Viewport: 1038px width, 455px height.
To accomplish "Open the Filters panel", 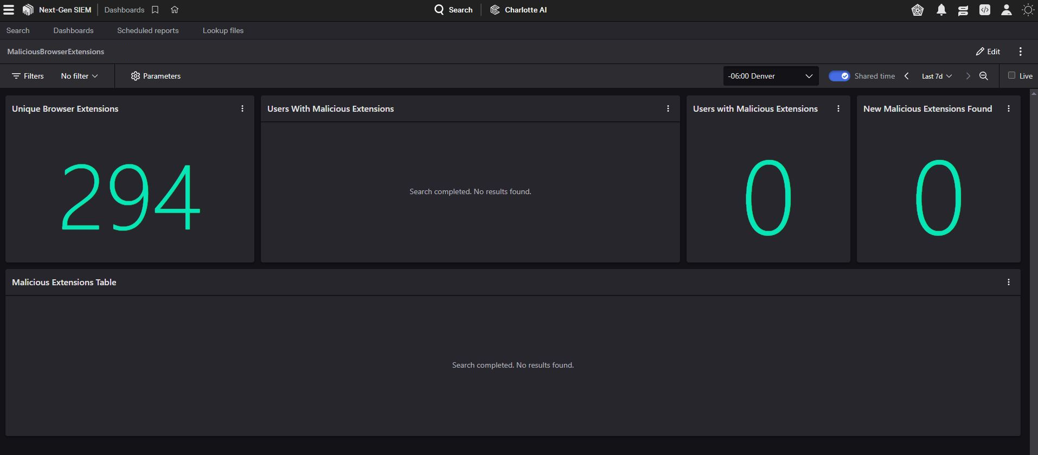I will click(28, 76).
